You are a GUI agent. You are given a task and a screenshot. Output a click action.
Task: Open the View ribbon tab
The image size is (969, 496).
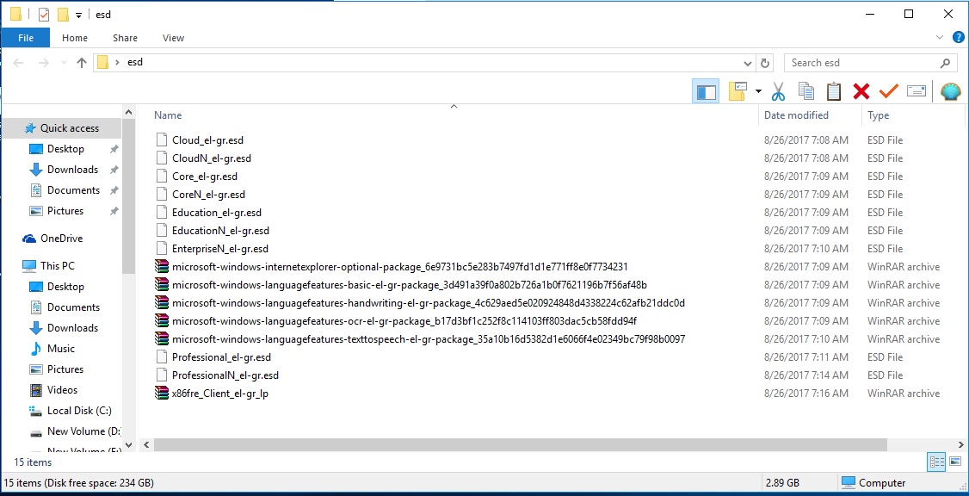coord(173,38)
